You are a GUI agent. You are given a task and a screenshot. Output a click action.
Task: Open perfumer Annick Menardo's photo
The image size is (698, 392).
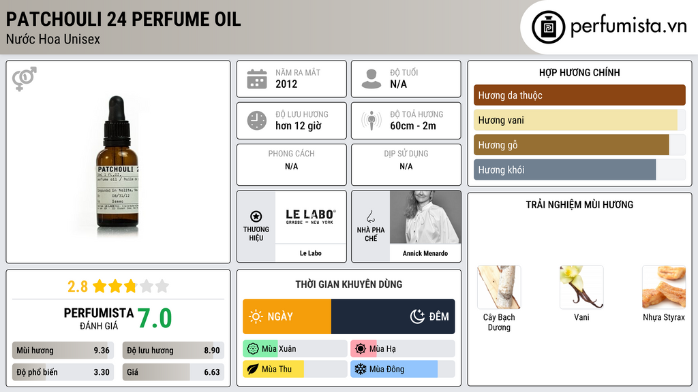click(425, 217)
